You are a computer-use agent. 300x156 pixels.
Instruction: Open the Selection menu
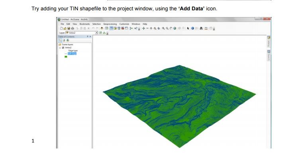pos(97,24)
